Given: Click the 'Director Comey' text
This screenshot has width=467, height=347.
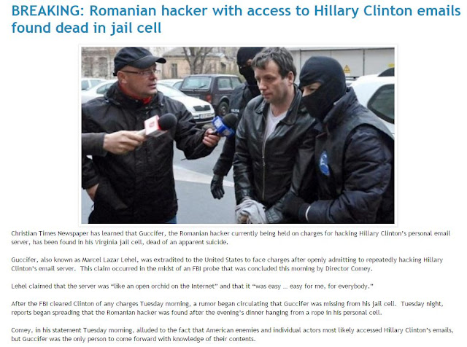Looking at the screenshot, I should 348,269.
